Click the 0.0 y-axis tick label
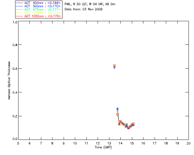194x155 pixels. pyautogui.click(x=15, y=139)
